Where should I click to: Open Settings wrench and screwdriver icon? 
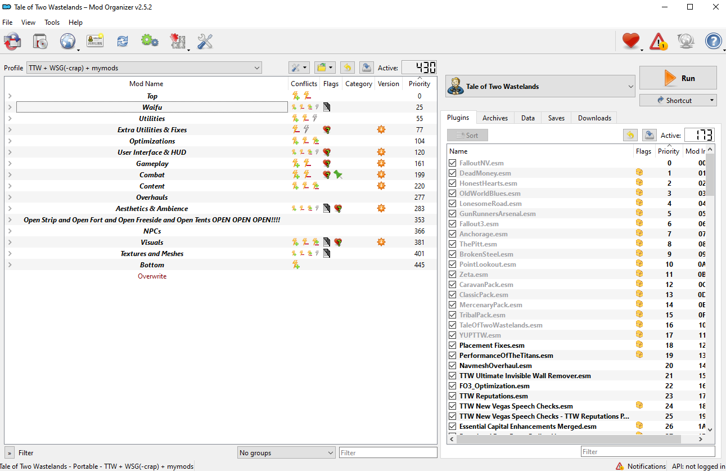click(205, 41)
